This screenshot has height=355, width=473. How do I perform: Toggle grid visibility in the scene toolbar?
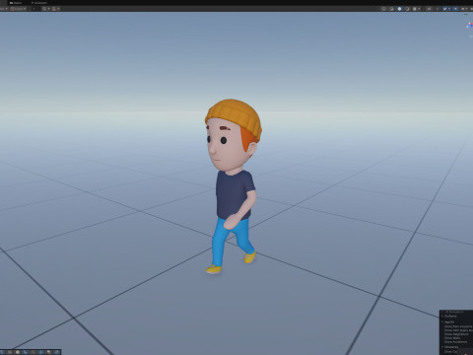(x=44, y=9)
